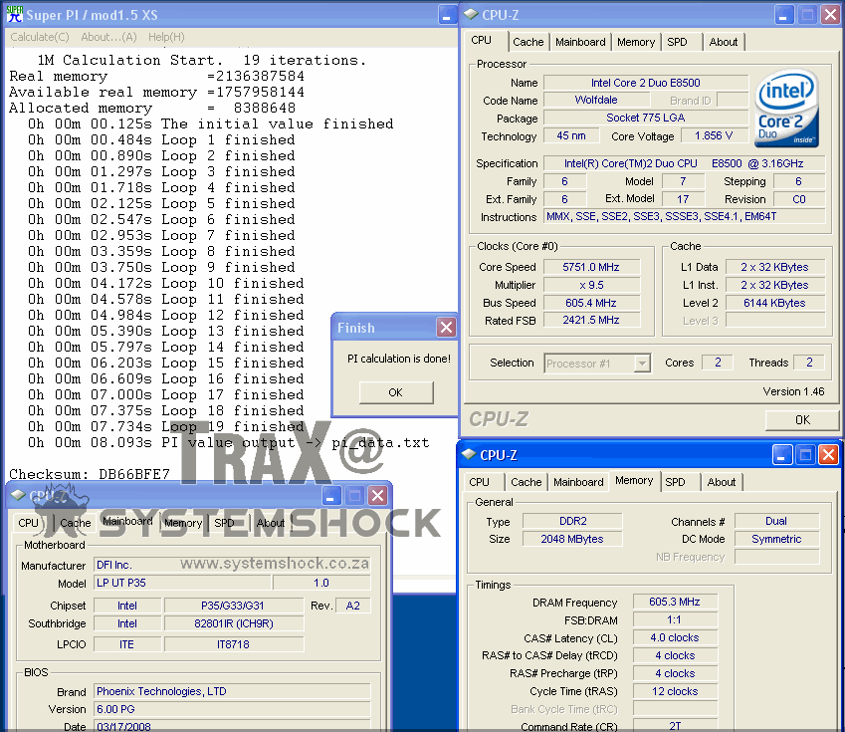Click the Core Voltage 1.856 V value

tap(714, 135)
